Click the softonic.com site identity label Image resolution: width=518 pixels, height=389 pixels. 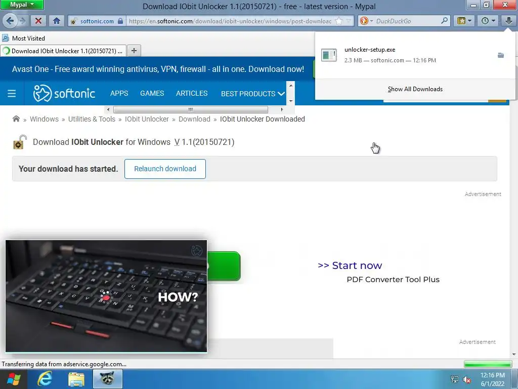click(97, 21)
